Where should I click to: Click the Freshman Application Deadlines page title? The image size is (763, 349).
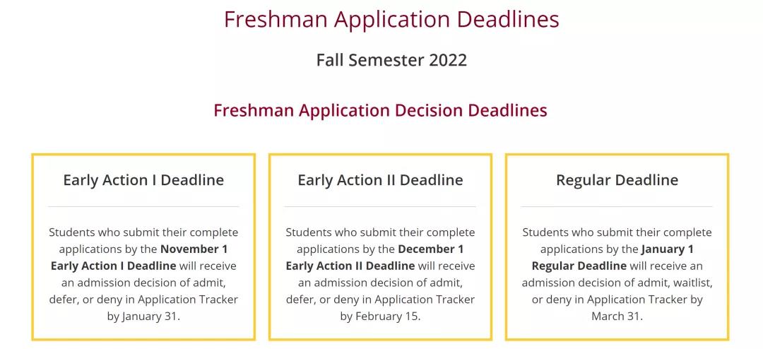coord(391,20)
